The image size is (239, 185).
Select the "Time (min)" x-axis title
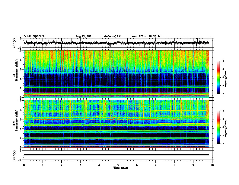tap(121, 168)
